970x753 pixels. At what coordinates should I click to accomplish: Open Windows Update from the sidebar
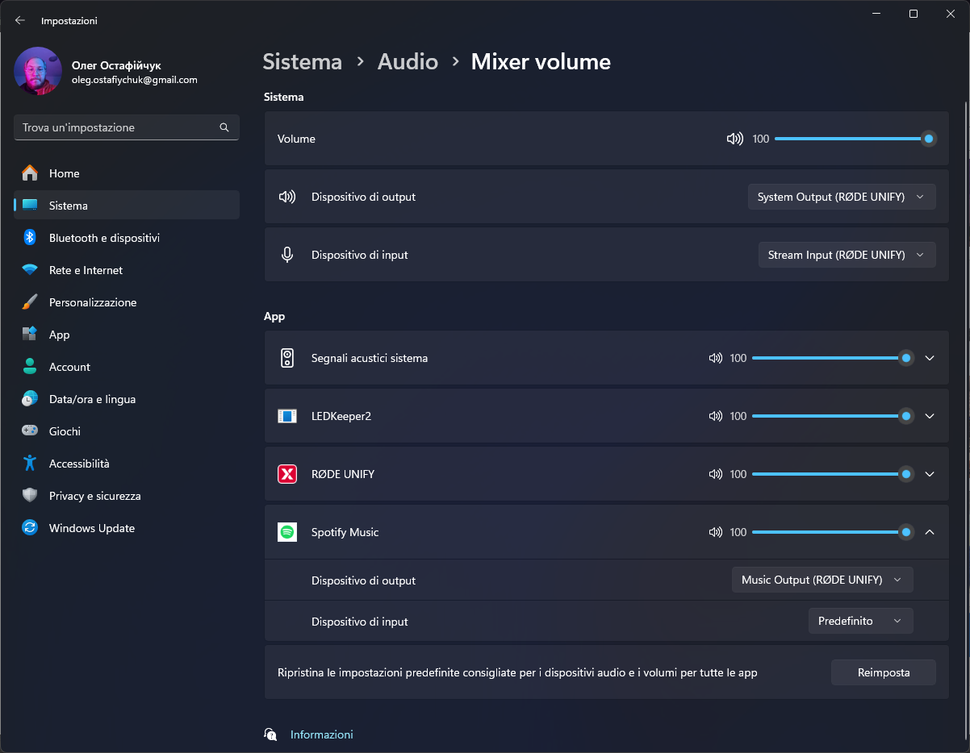coord(91,528)
